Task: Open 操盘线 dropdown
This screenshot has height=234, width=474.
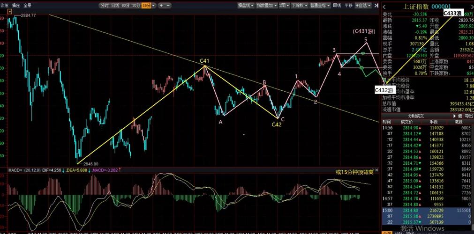Action: tap(246, 5)
